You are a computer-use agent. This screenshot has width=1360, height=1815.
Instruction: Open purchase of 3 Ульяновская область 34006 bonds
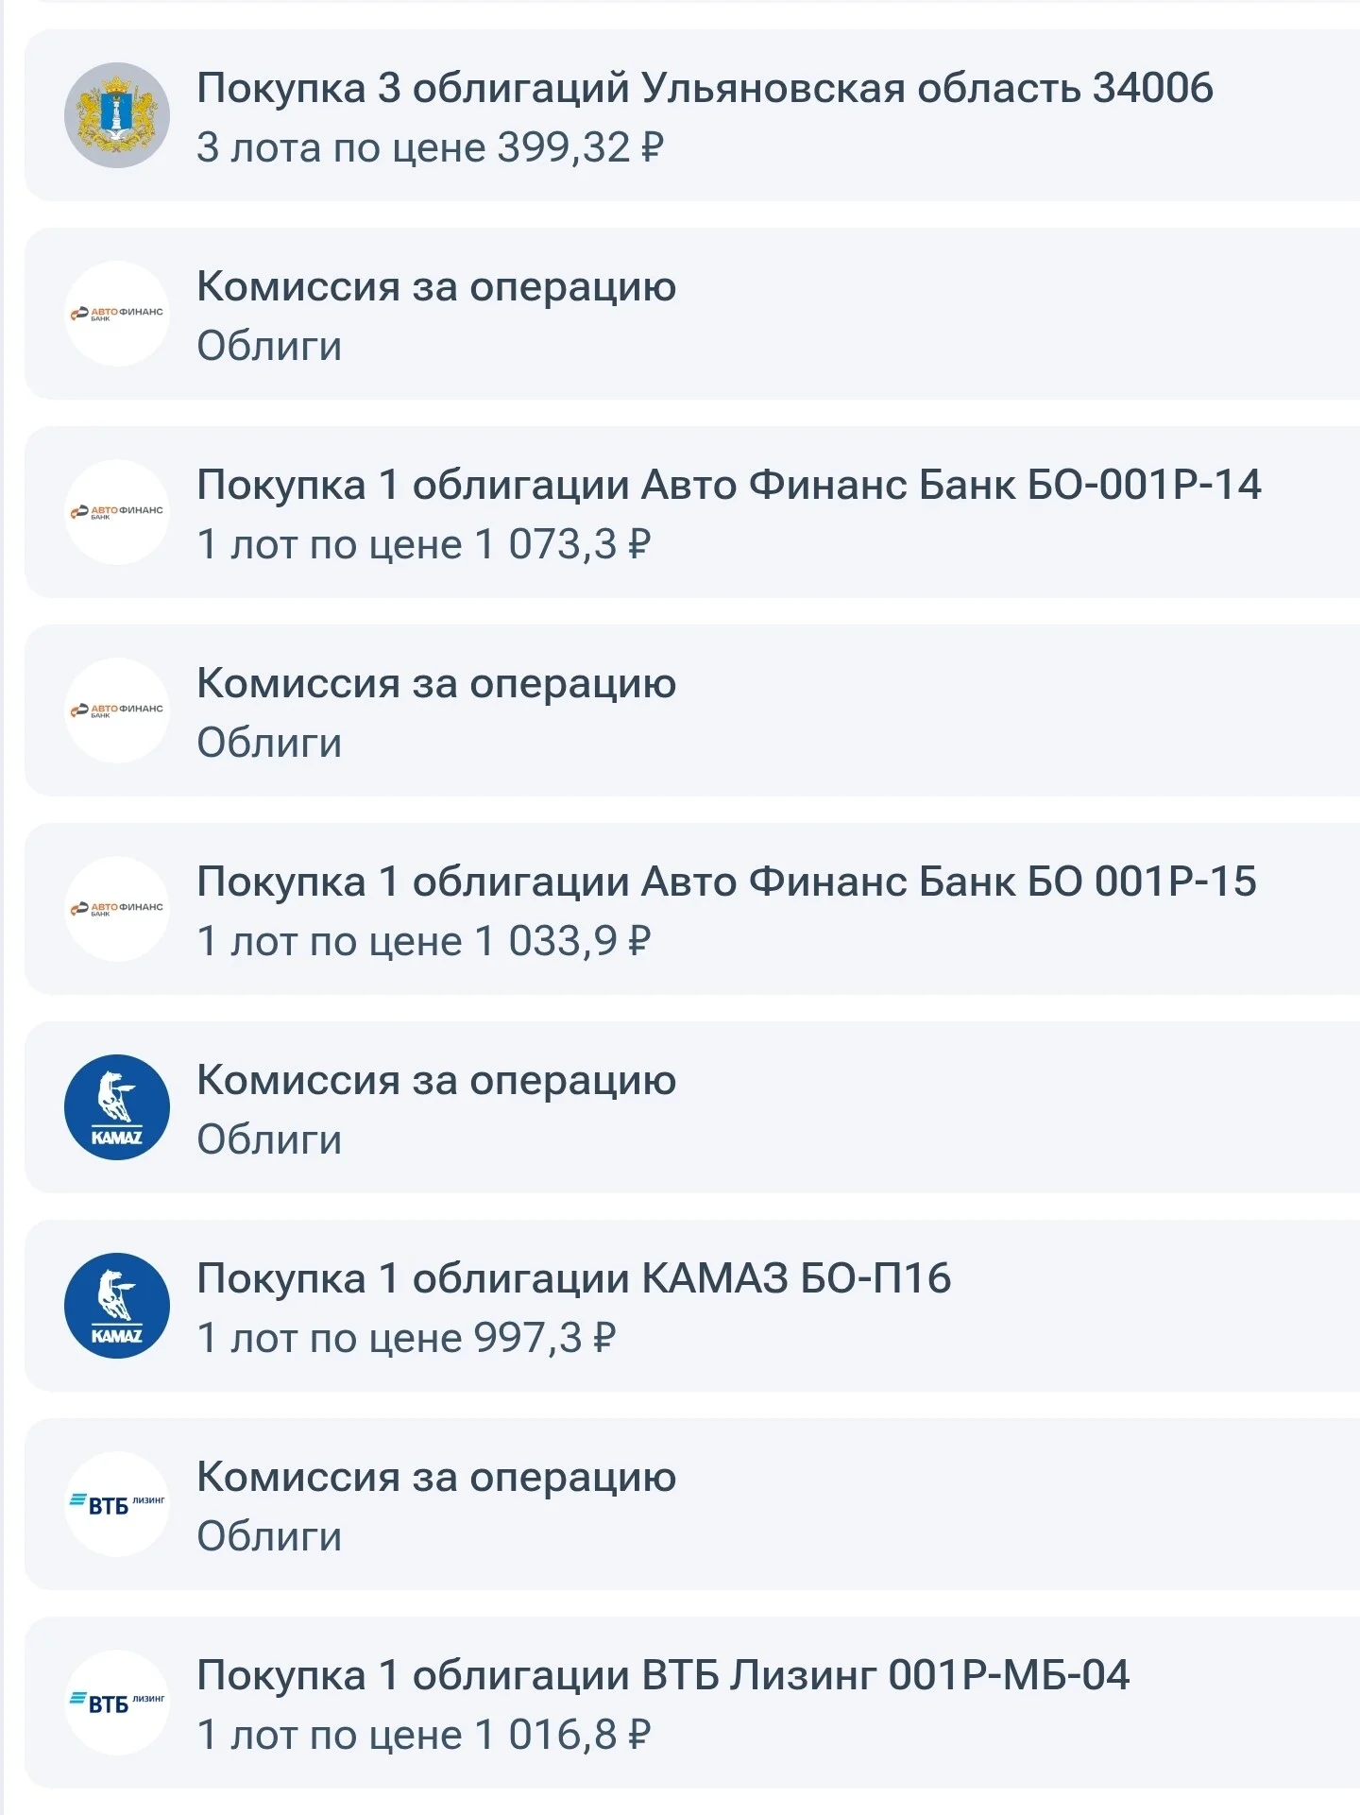(692, 115)
